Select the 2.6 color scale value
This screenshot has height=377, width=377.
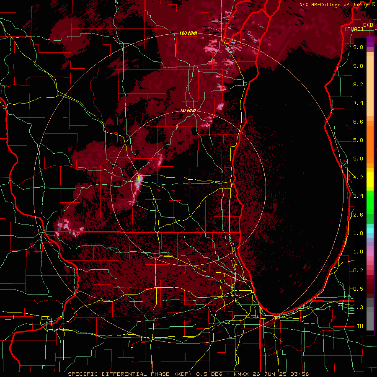pos(358,214)
